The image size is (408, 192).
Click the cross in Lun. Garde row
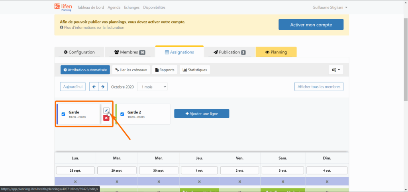click(x=75, y=181)
